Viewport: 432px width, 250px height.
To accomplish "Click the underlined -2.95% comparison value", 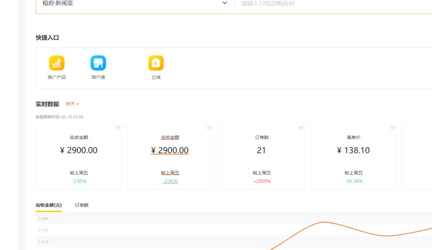I will click(170, 181).
